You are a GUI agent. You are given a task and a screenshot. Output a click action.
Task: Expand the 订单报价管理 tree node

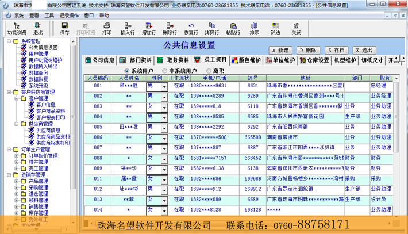[x=17, y=156]
